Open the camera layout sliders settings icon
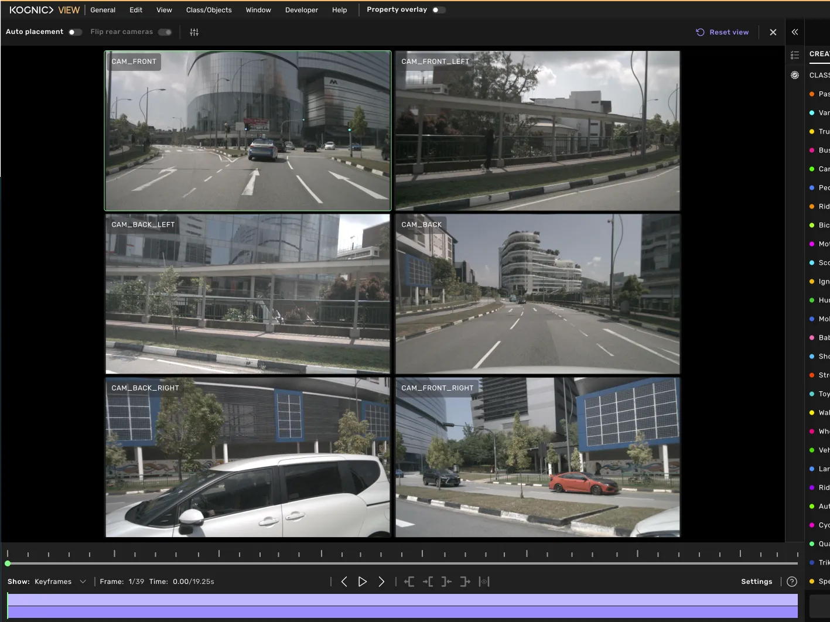Screen dimensions: 830x622 (x=194, y=32)
